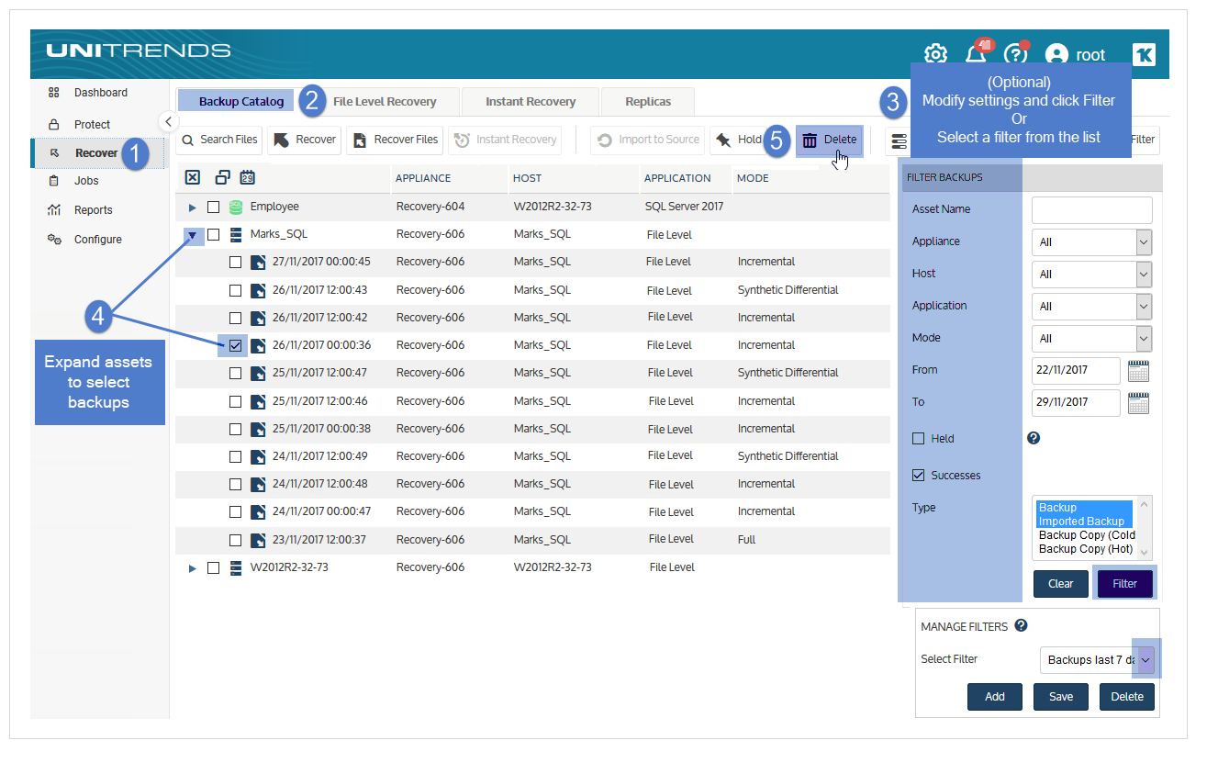Click the Asset Name input field
Viewport: 1218px width, 763px height.
click(1092, 209)
